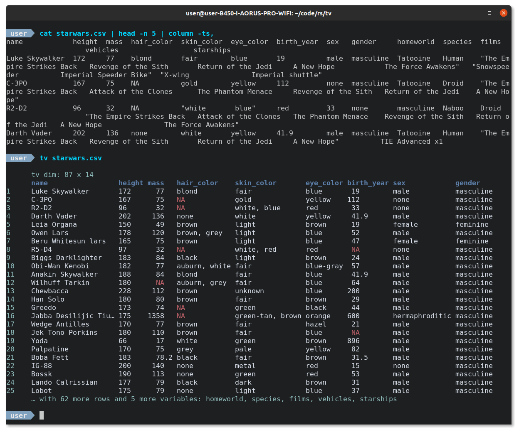Click red NA mass in Wilhuff Tarkin row

pos(160,283)
